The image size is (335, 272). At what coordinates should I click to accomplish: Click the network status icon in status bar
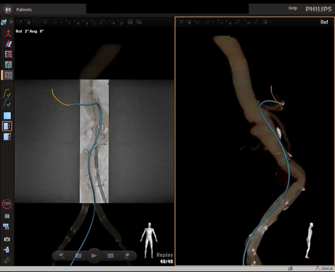290,269
